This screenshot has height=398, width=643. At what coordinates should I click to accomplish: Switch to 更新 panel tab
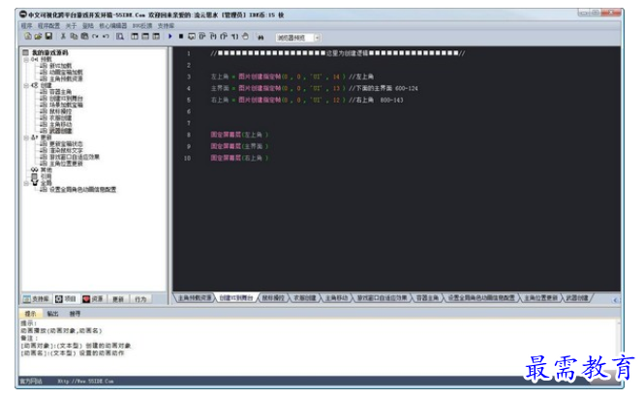pyautogui.click(x=118, y=299)
